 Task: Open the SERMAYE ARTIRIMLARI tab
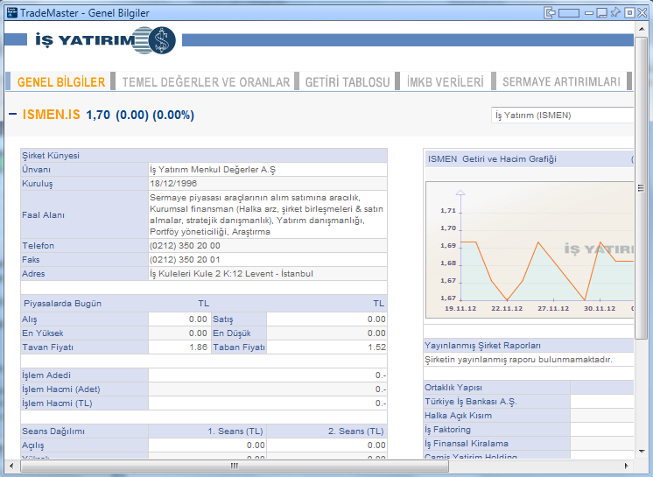pyautogui.click(x=561, y=82)
